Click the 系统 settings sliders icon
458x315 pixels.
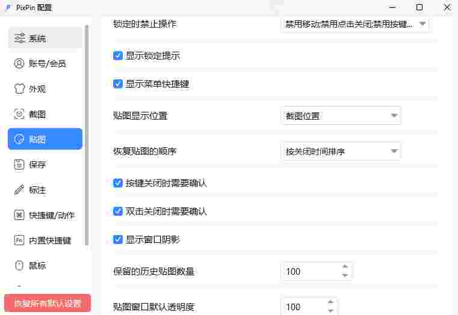(x=20, y=38)
